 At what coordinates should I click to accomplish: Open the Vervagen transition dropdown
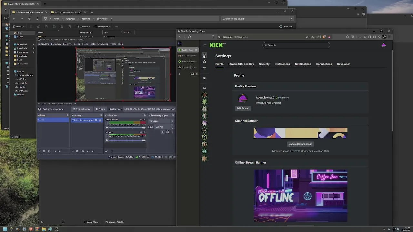click(161, 121)
